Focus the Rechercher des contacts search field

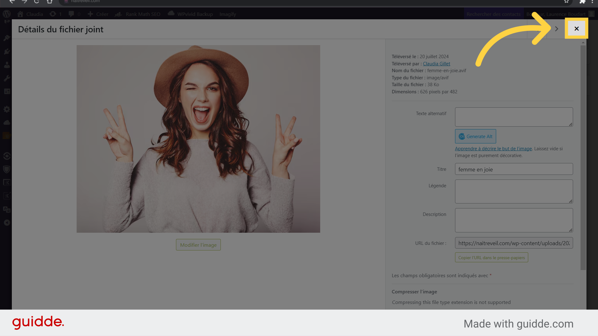[493, 14]
